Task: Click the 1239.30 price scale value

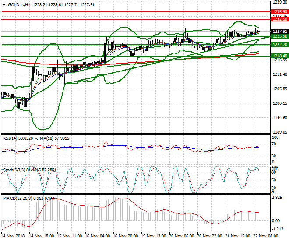Action: (280, 2)
